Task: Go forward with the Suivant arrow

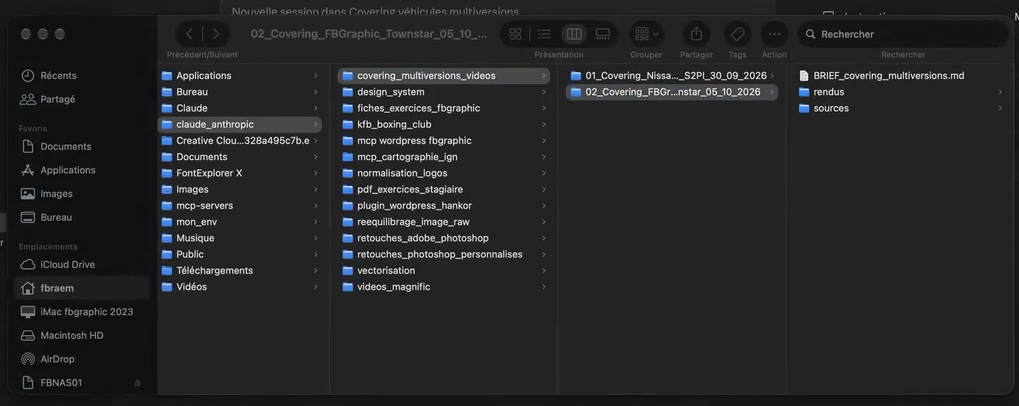Action: (216, 34)
